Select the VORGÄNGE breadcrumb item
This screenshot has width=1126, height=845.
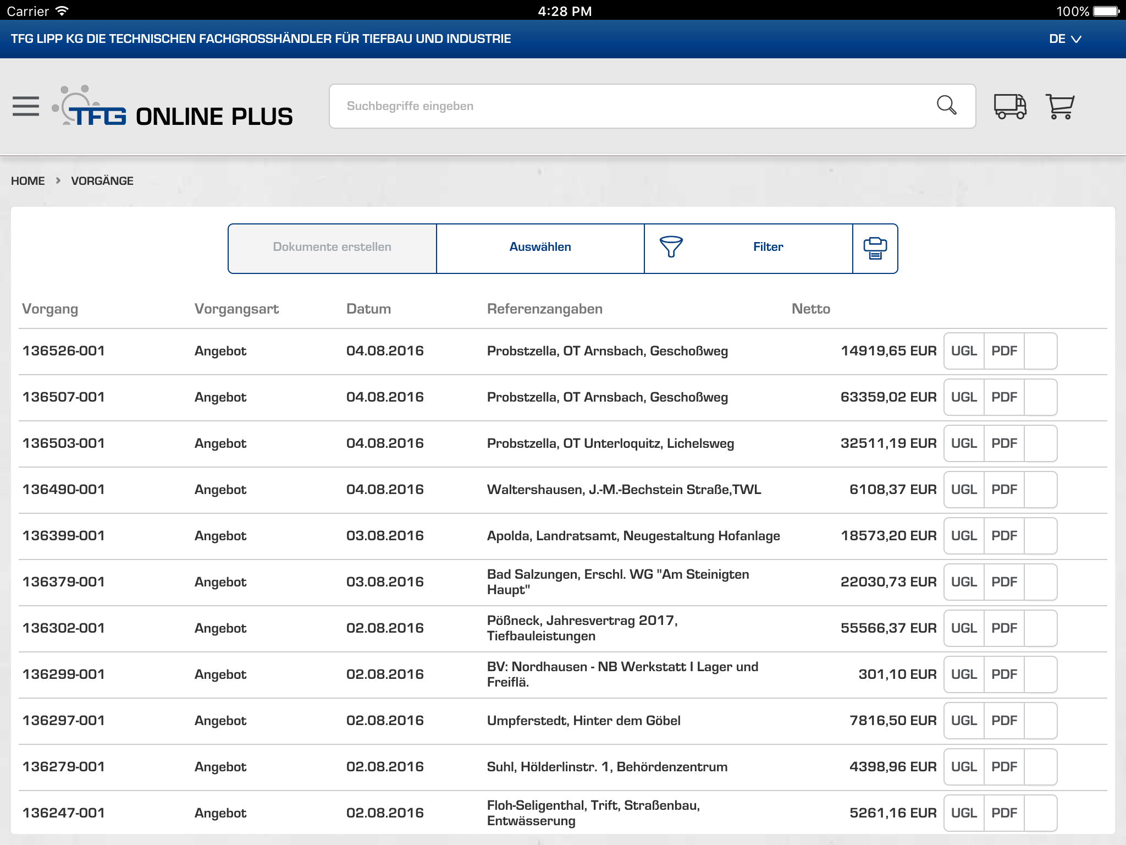pos(102,181)
